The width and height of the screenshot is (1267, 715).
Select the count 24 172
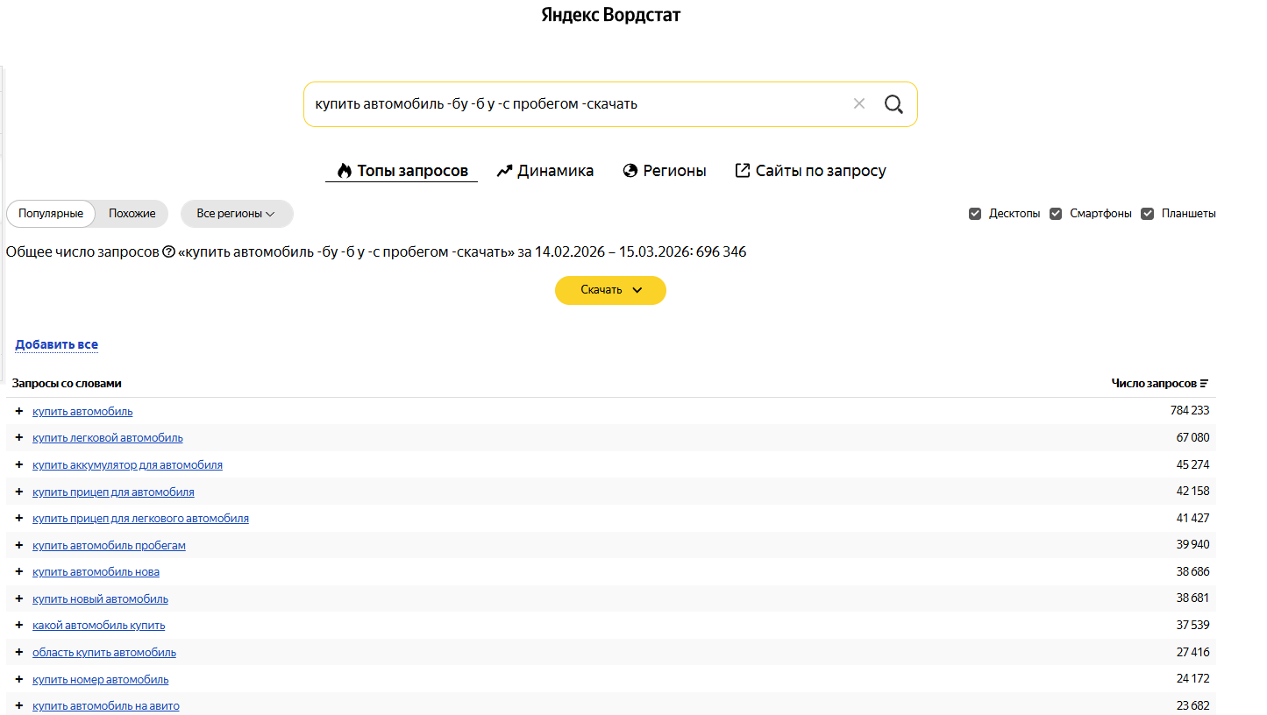click(1193, 679)
